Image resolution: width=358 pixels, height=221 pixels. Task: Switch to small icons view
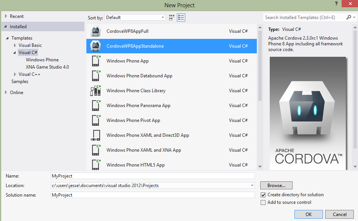point(172,18)
